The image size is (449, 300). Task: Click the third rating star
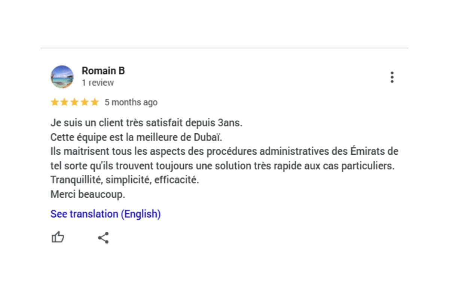pos(74,102)
